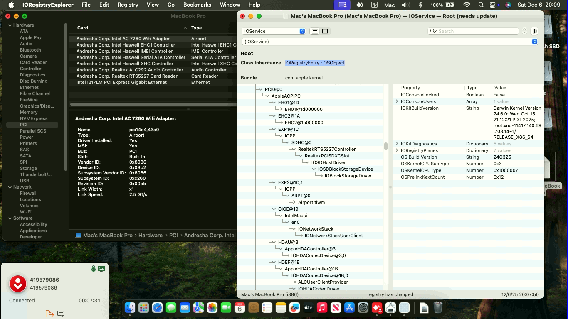Open the Registry menu
The image size is (568, 319).
(x=128, y=5)
